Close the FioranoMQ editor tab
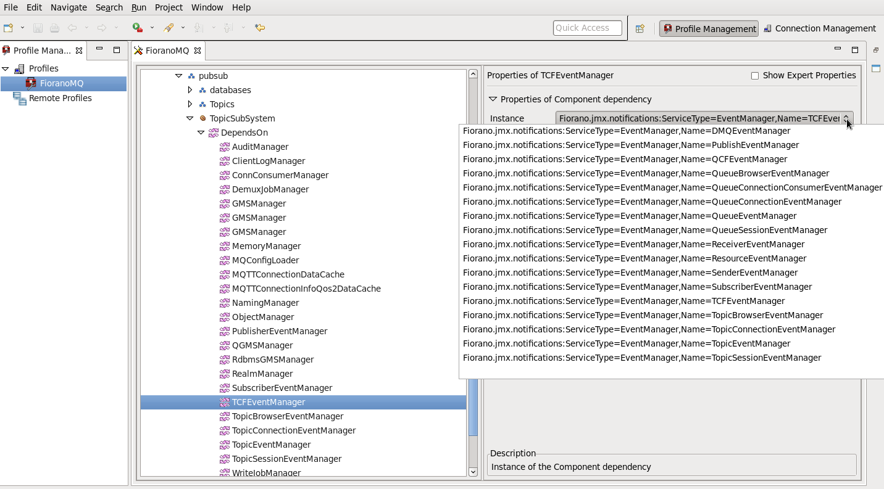The image size is (884, 489). 198,51
